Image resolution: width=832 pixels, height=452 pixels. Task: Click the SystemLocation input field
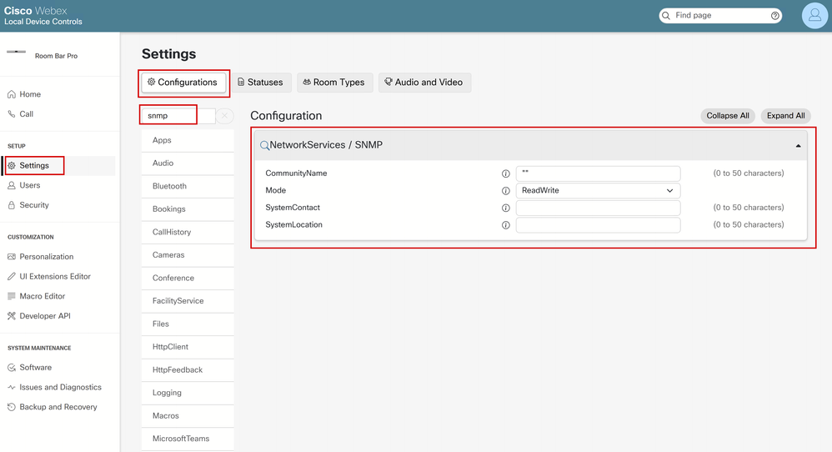coord(598,225)
